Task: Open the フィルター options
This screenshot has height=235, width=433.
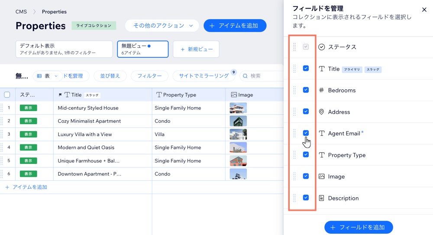Action: click(x=149, y=76)
